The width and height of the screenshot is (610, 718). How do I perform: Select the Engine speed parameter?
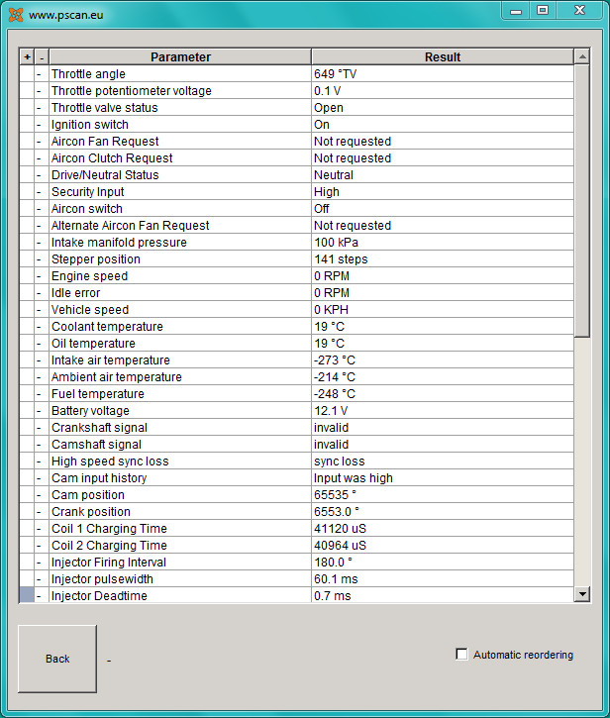pos(180,275)
